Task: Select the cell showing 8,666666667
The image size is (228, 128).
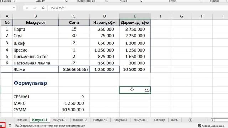Action: pyautogui.click(x=74, y=69)
